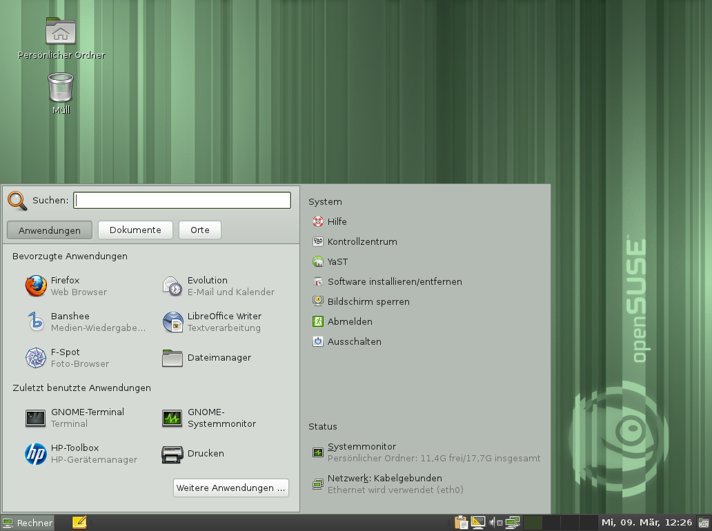Open the Rechner menu in the taskbar
Image resolution: width=712 pixels, height=531 pixels.
tap(28, 523)
